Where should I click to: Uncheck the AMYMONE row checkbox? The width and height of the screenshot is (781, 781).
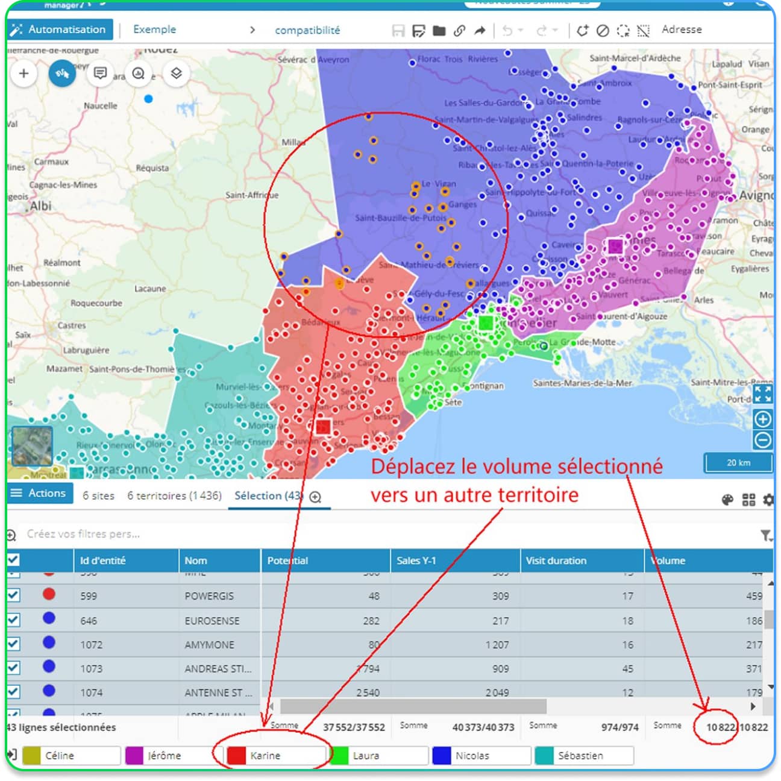(13, 644)
